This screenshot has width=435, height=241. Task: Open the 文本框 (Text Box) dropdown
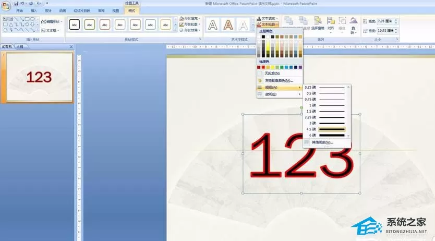click(50, 30)
